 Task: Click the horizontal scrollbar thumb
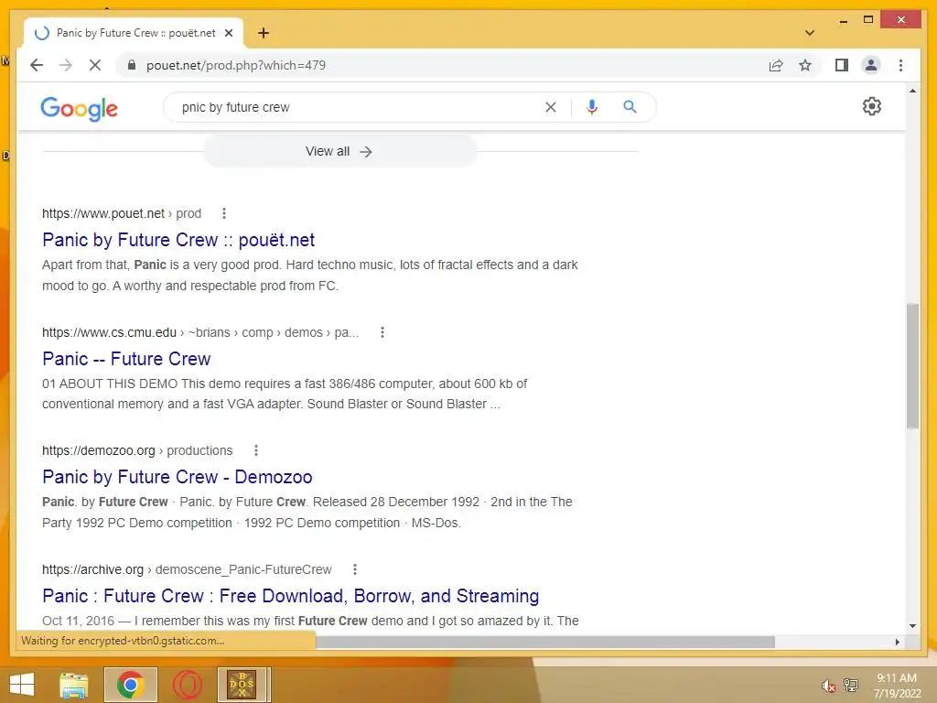545,642
